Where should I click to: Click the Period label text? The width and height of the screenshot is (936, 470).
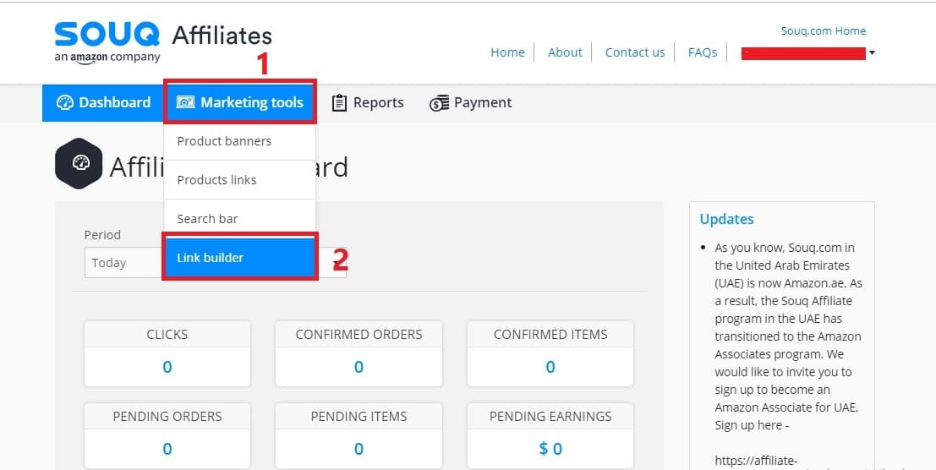pyautogui.click(x=102, y=235)
